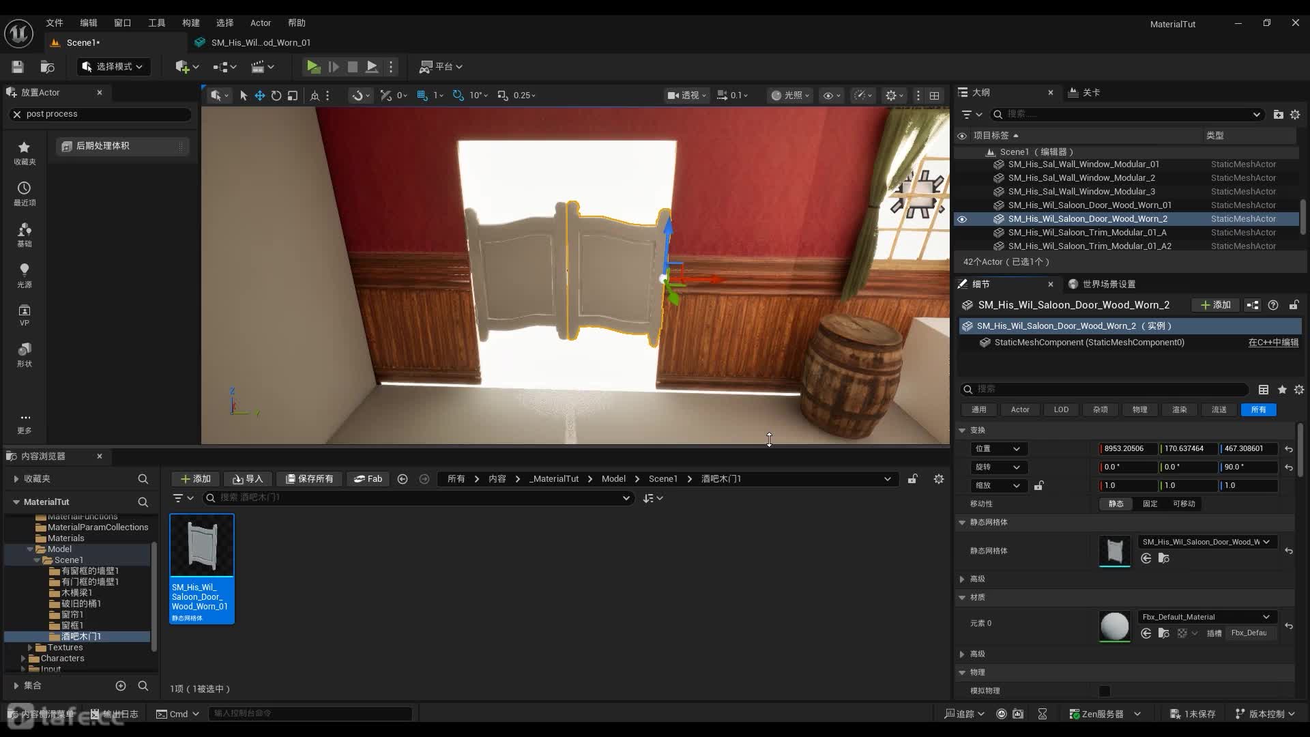This screenshot has height=737, width=1310.
Task: Open the Selection Mode (选择模式) dropdown
Action: click(x=113, y=66)
